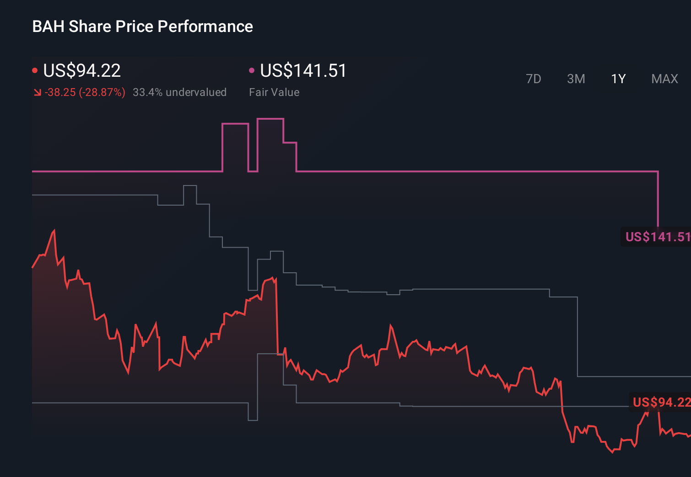Click the downward trend arrow icon
The width and height of the screenshot is (691, 477).
coord(37,92)
